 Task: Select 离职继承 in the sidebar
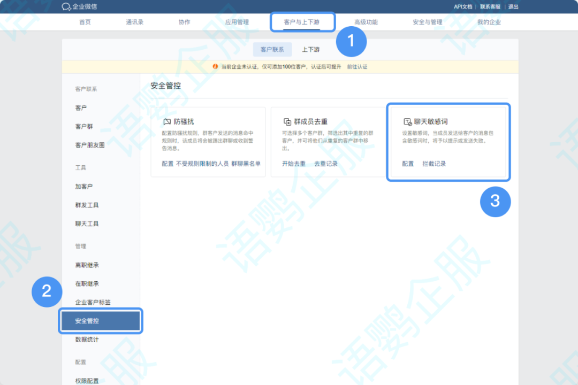87,265
